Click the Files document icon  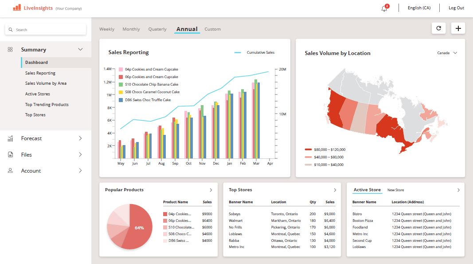pyautogui.click(x=10, y=155)
